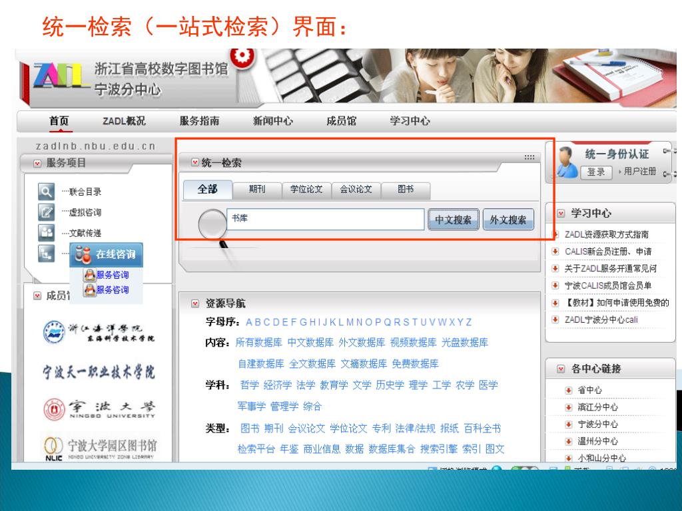Open the 浙江海洋学院 member logo
682x511 pixels.
pyautogui.click(x=99, y=333)
